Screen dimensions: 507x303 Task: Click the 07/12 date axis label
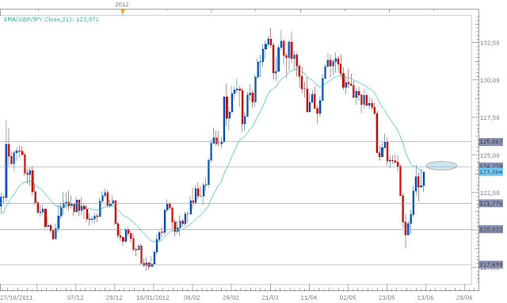pyautogui.click(x=75, y=297)
